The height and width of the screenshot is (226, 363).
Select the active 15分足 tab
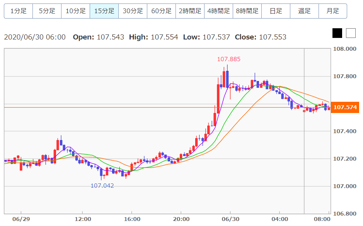(x=104, y=11)
